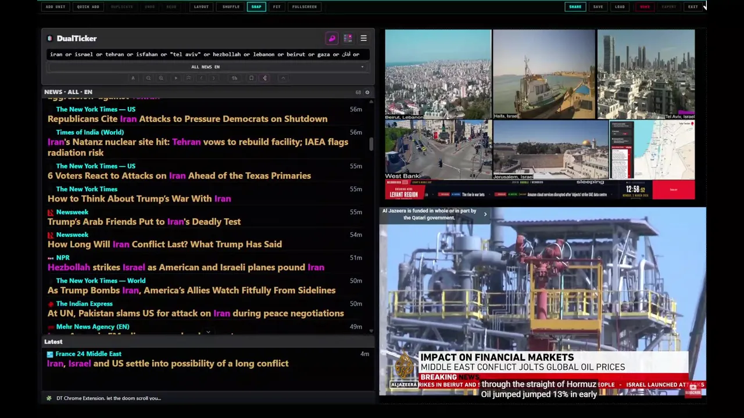This screenshot has width=744, height=418.
Task: Click the double chevron collapse icon
Action: (x=188, y=78)
